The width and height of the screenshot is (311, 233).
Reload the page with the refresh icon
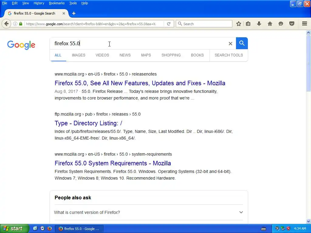[169, 24]
